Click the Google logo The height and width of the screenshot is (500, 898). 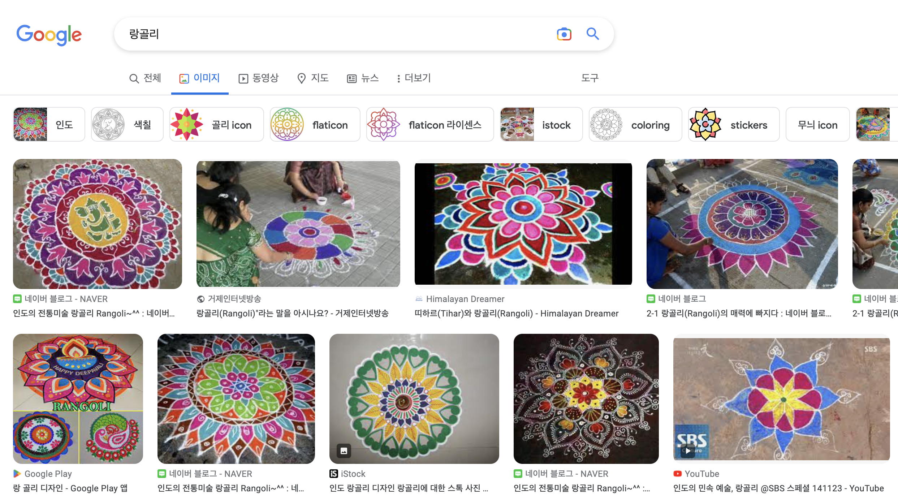tap(49, 35)
